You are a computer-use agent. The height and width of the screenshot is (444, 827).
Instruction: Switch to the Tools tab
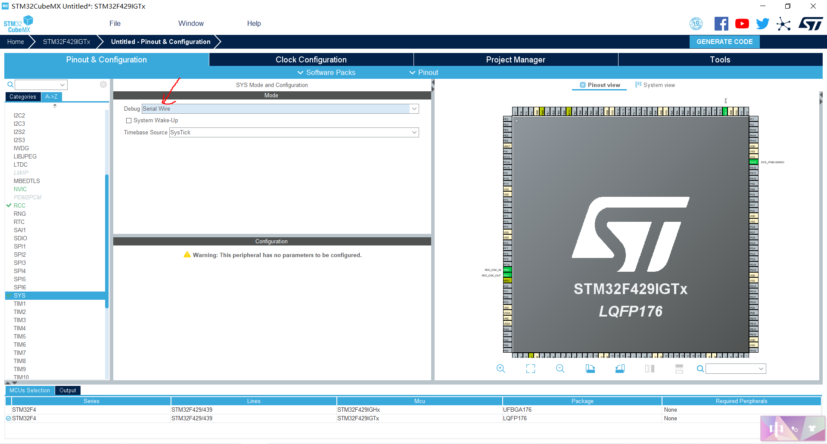click(x=720, y=59)
